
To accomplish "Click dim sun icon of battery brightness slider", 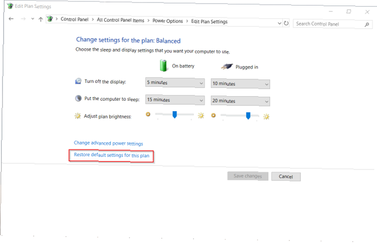I will point(148,115).
